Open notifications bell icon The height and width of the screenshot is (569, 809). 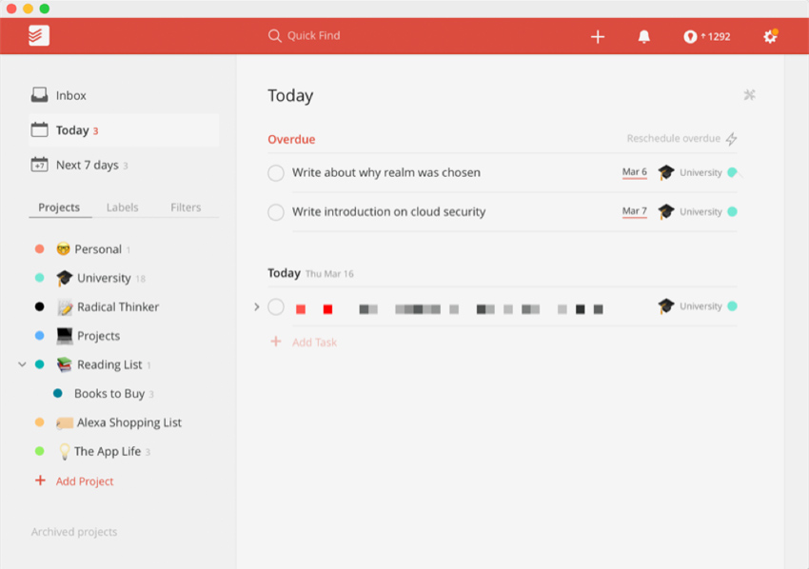[644, 36]
